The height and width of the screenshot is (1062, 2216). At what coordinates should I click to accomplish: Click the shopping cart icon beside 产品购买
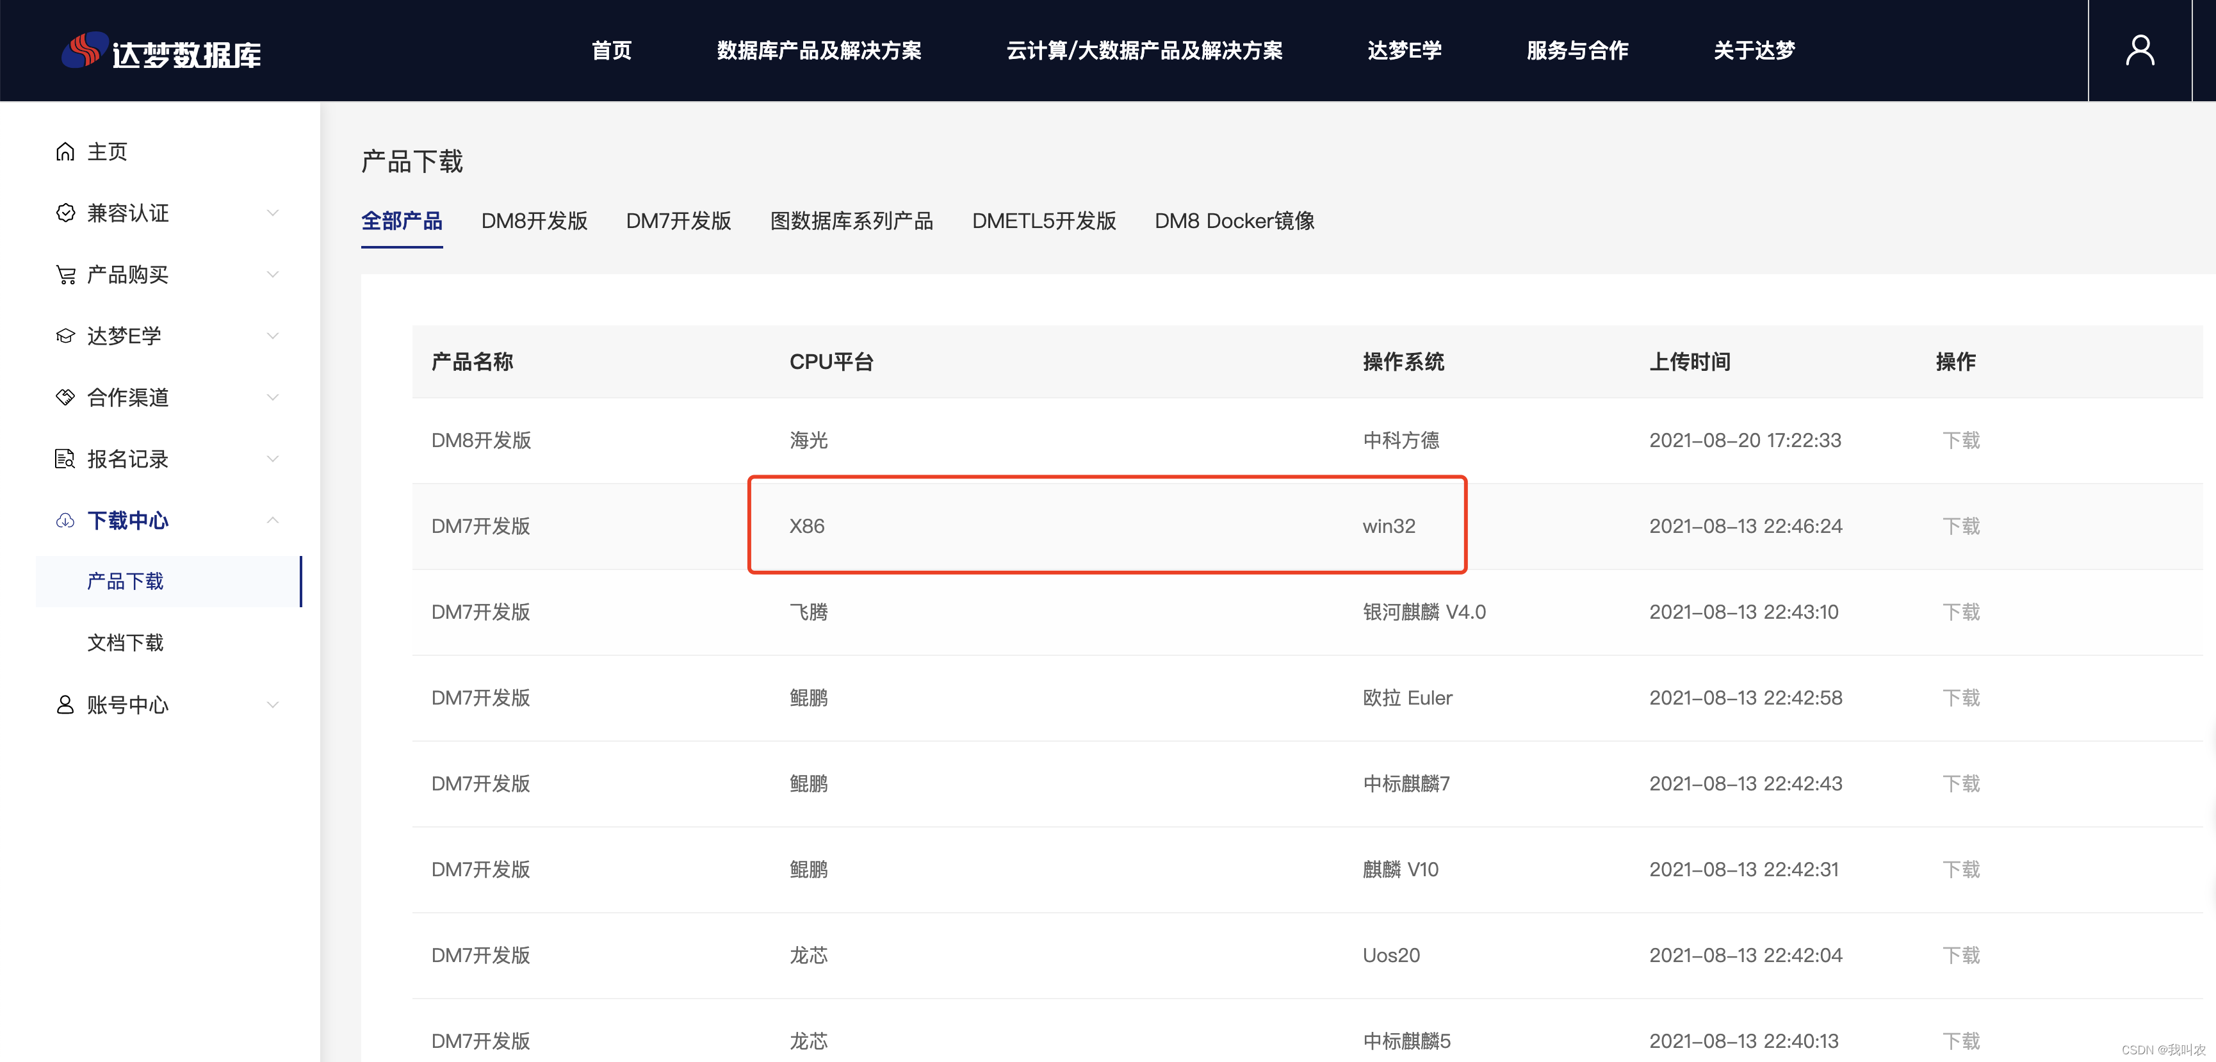65,275
